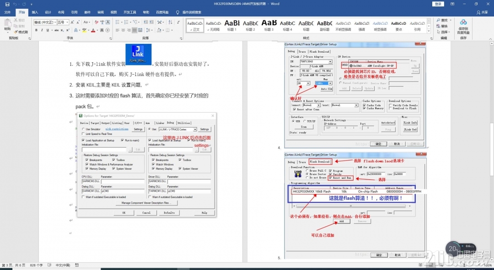Click the text highlight color button
The width and height of the screenshot is (494, 270).
click(x=84, y=30)
